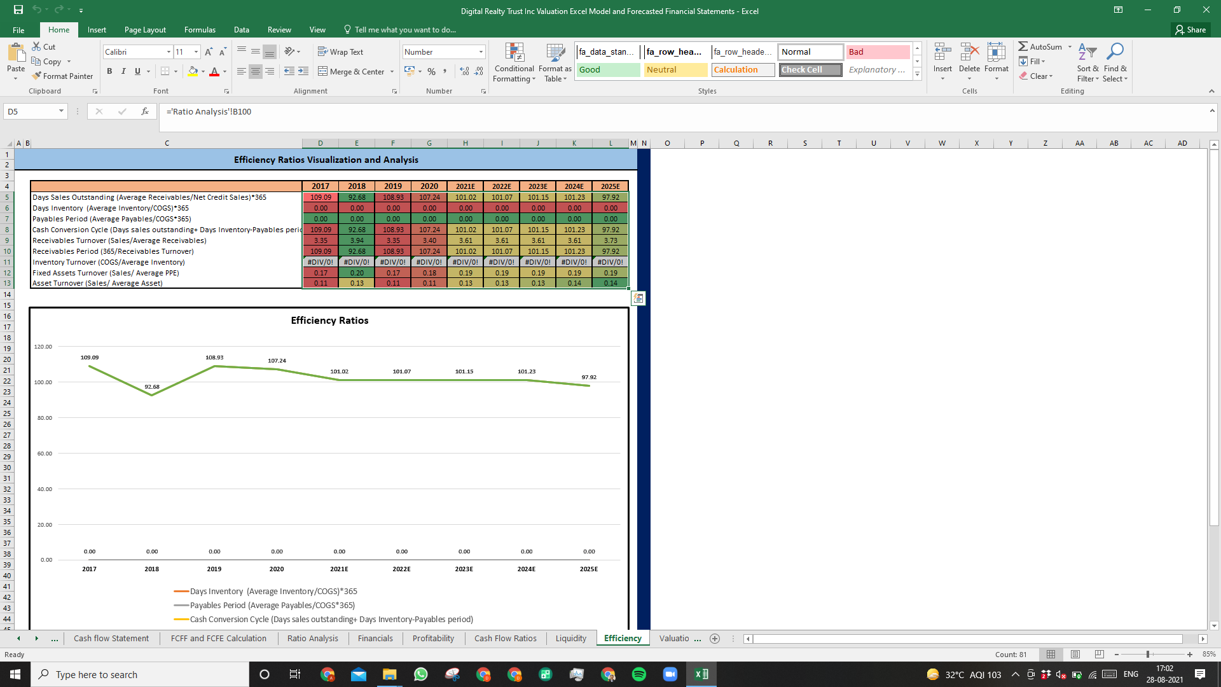Apply the Good cell style
The width and height of the screenshot is (1221, 687).
pos(609,70)
